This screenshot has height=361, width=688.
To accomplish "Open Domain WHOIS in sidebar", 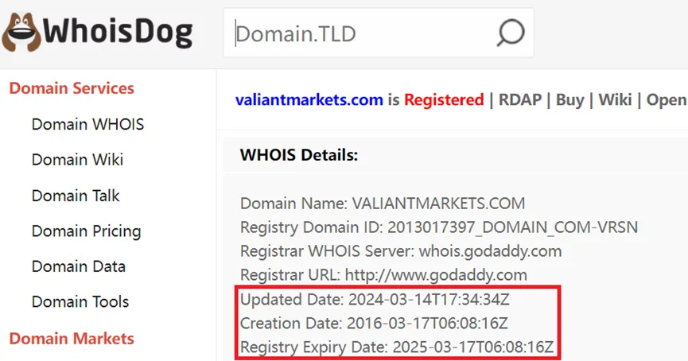I will click(87, 125).
